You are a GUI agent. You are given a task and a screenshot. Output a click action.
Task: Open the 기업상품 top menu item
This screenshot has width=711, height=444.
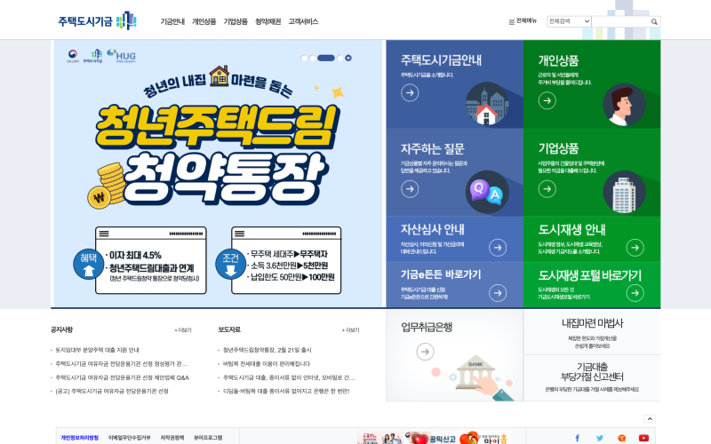[x=236, y=21]
